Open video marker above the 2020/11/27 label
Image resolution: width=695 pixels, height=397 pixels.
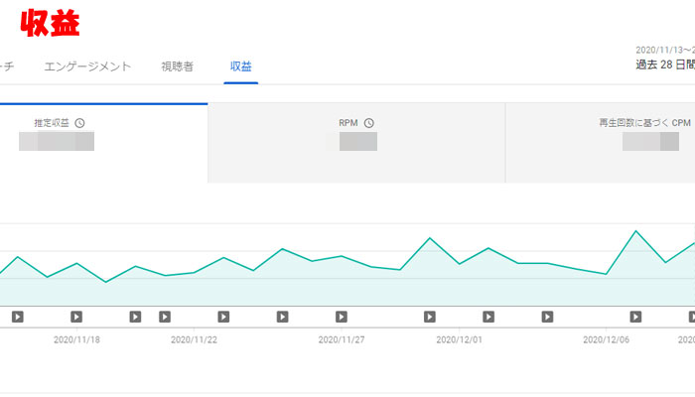click(x=342, y=317)
